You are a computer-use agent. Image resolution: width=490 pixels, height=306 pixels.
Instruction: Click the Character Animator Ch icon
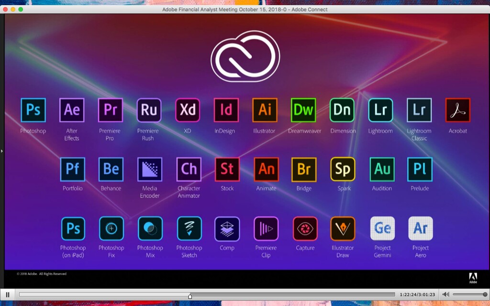(x=189, y=169)
